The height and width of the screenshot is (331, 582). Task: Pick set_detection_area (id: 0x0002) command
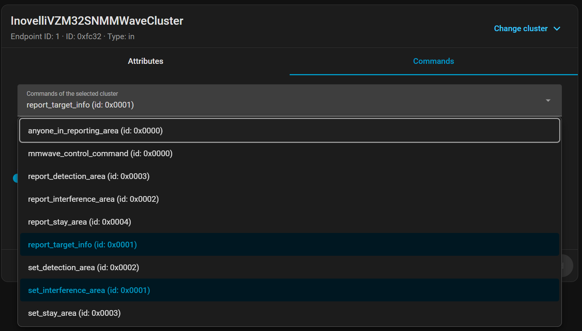[x=290, y=268]
